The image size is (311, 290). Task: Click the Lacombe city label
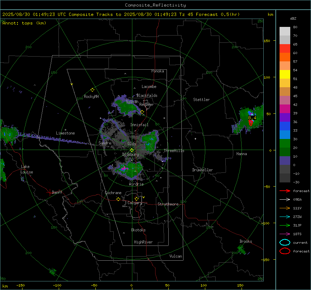[x=149, y=87]
